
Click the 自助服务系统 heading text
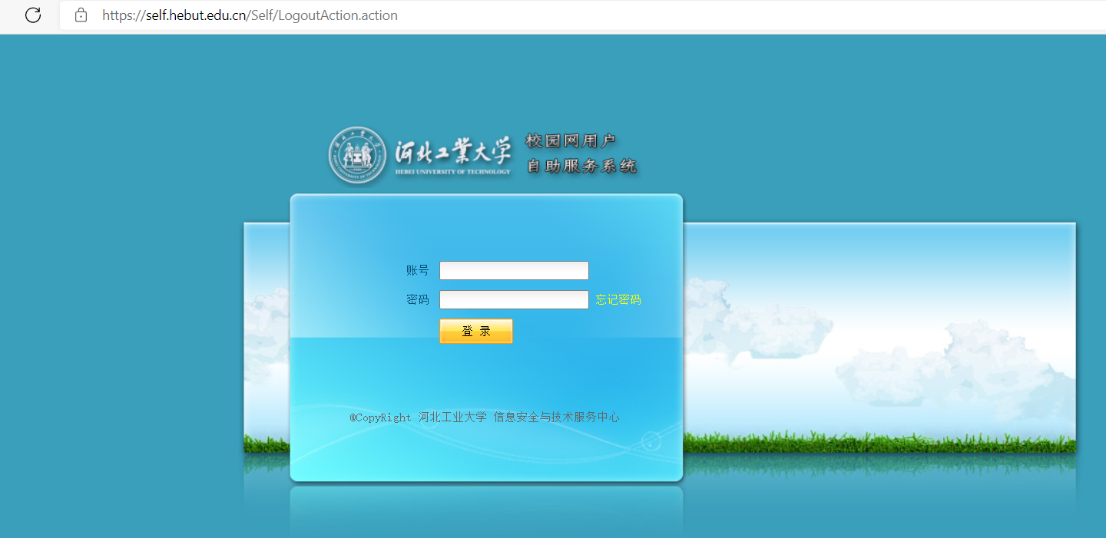pos(581,166)
